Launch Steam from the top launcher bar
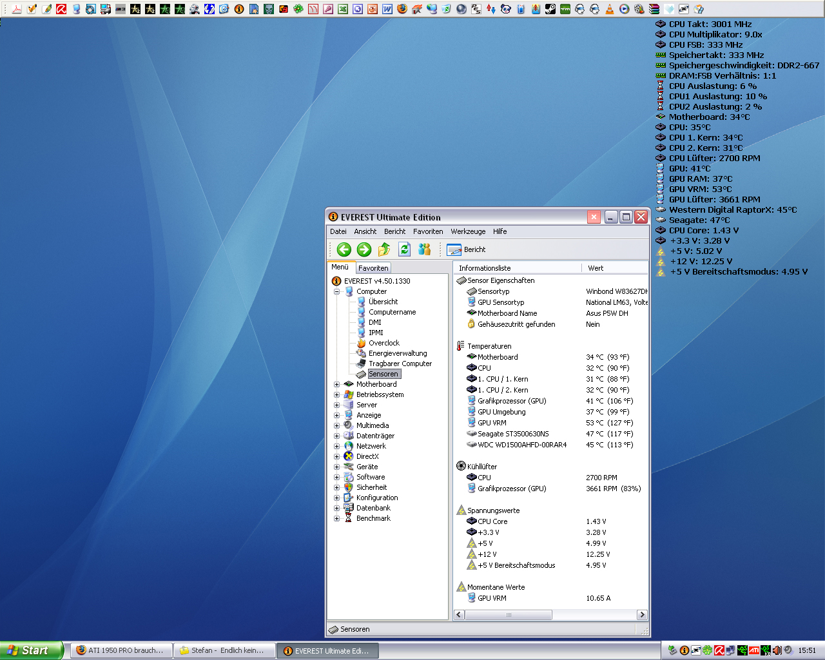 tap(550, 9)
